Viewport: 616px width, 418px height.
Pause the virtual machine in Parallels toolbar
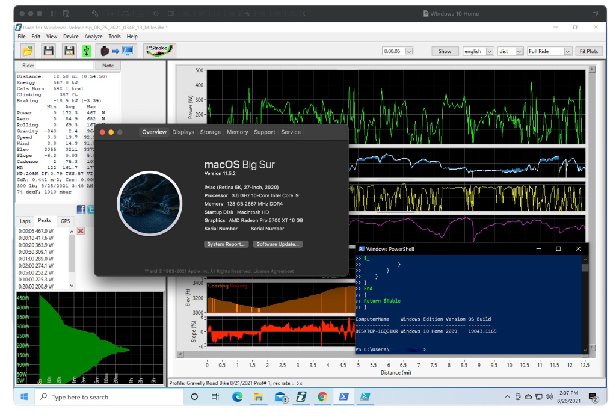pos(53,14)
